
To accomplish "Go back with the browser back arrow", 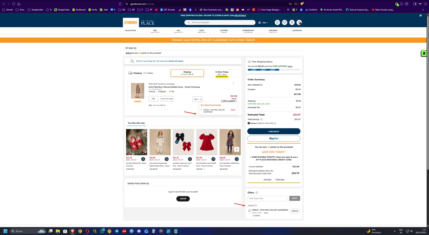I will [4, 4].
